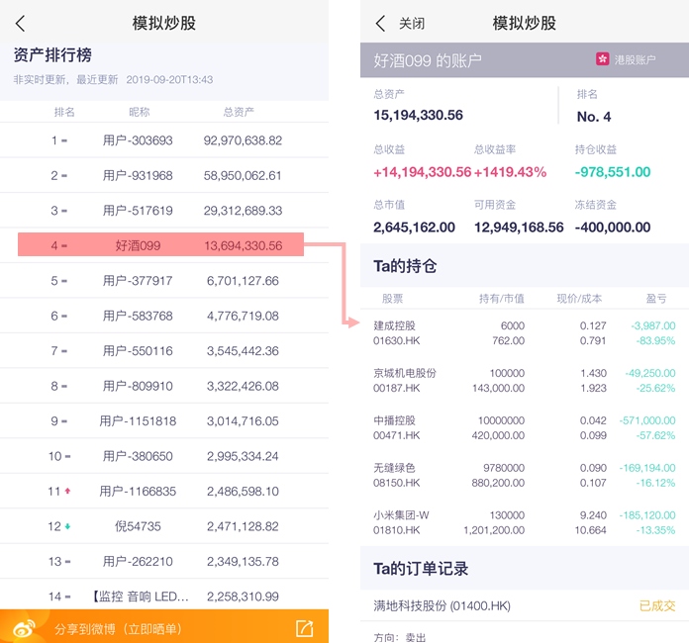Click the 关闭 close link

coord(412,24)
